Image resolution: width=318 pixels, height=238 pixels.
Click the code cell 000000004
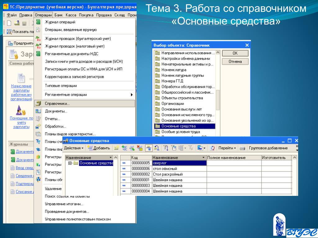141,191
